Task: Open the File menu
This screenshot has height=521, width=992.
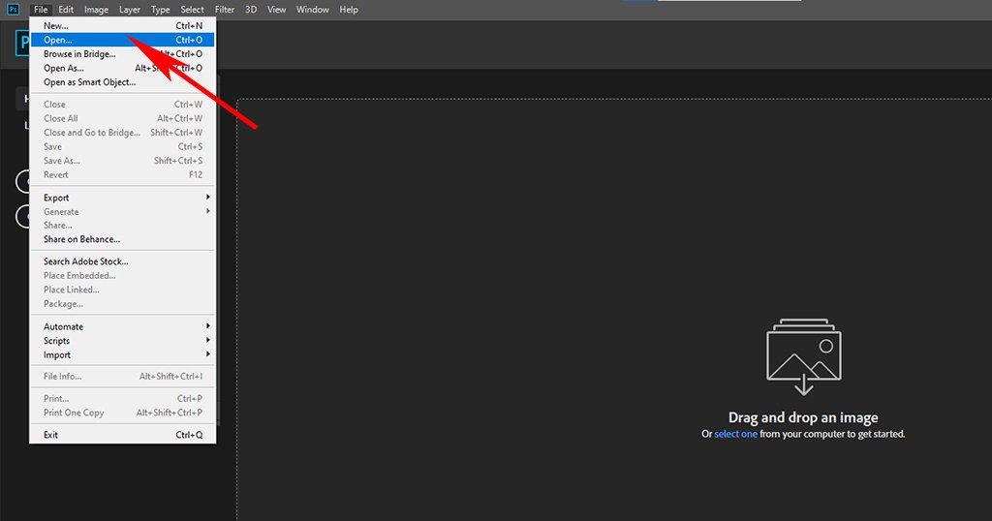Action: click(41, 10)
